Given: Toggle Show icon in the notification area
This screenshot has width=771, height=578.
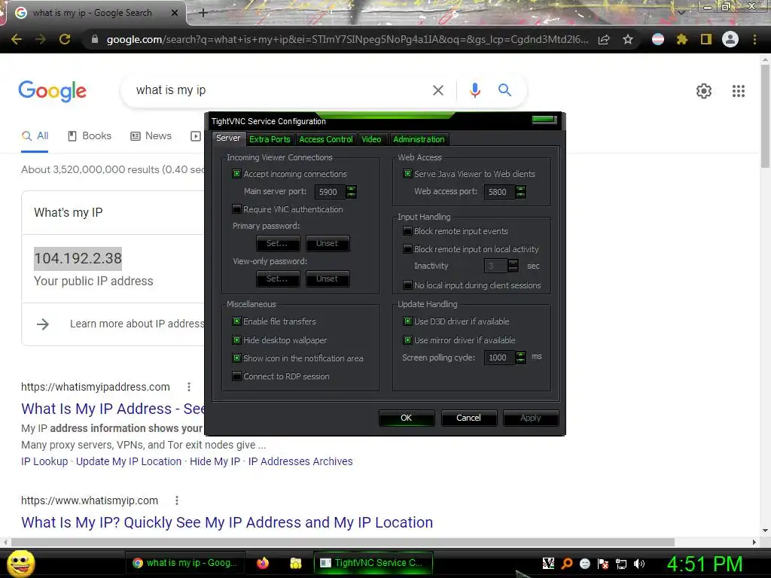Looking at the screenshot, I should tap(236, 358).
